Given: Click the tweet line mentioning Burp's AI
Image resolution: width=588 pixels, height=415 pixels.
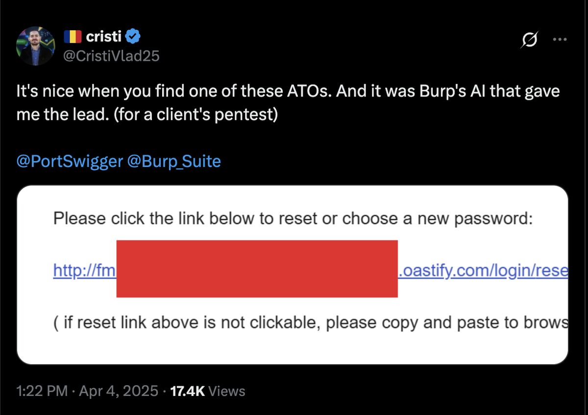Looking at the screenshot, I should click(x=288, y=92).
